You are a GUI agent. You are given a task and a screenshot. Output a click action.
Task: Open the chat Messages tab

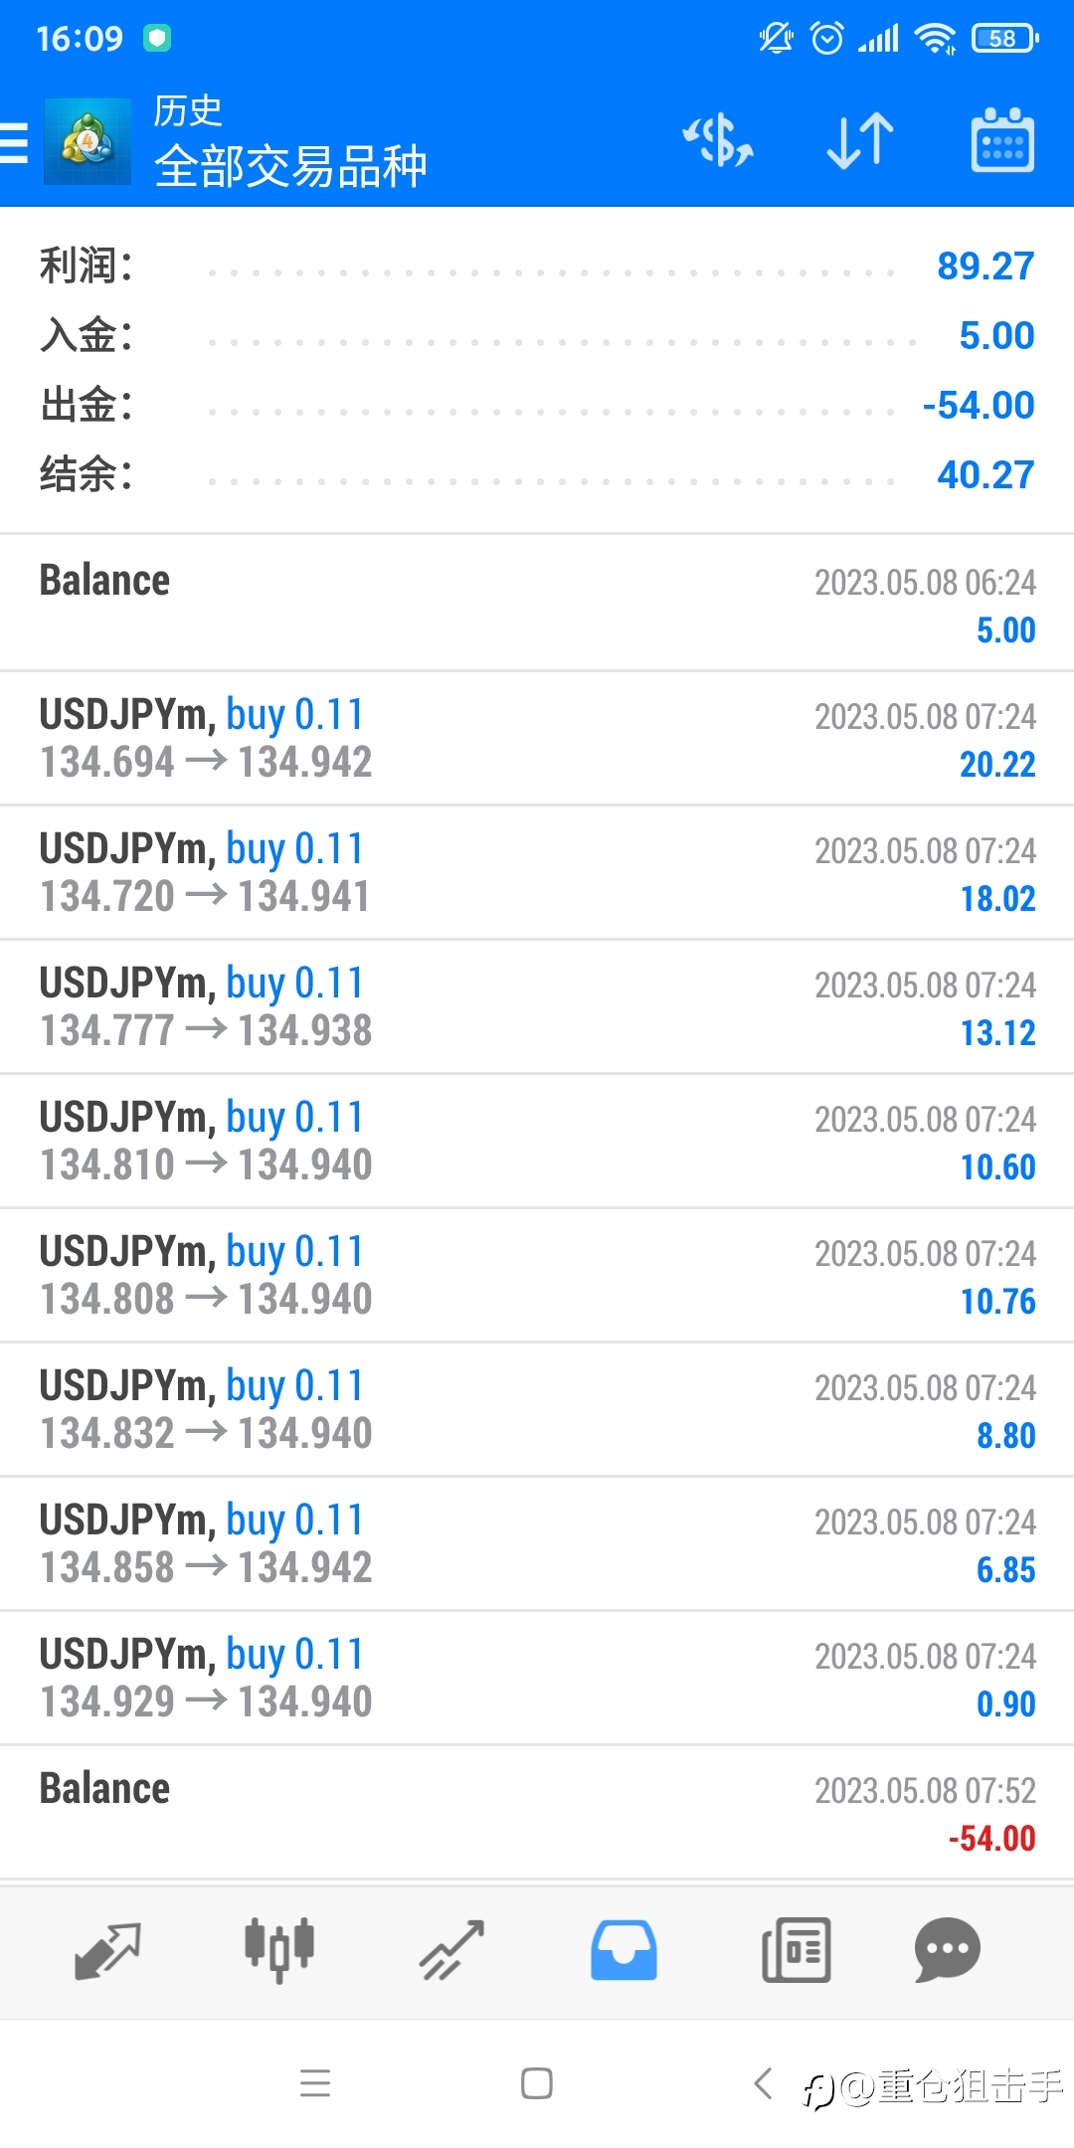click(948, 1950)
